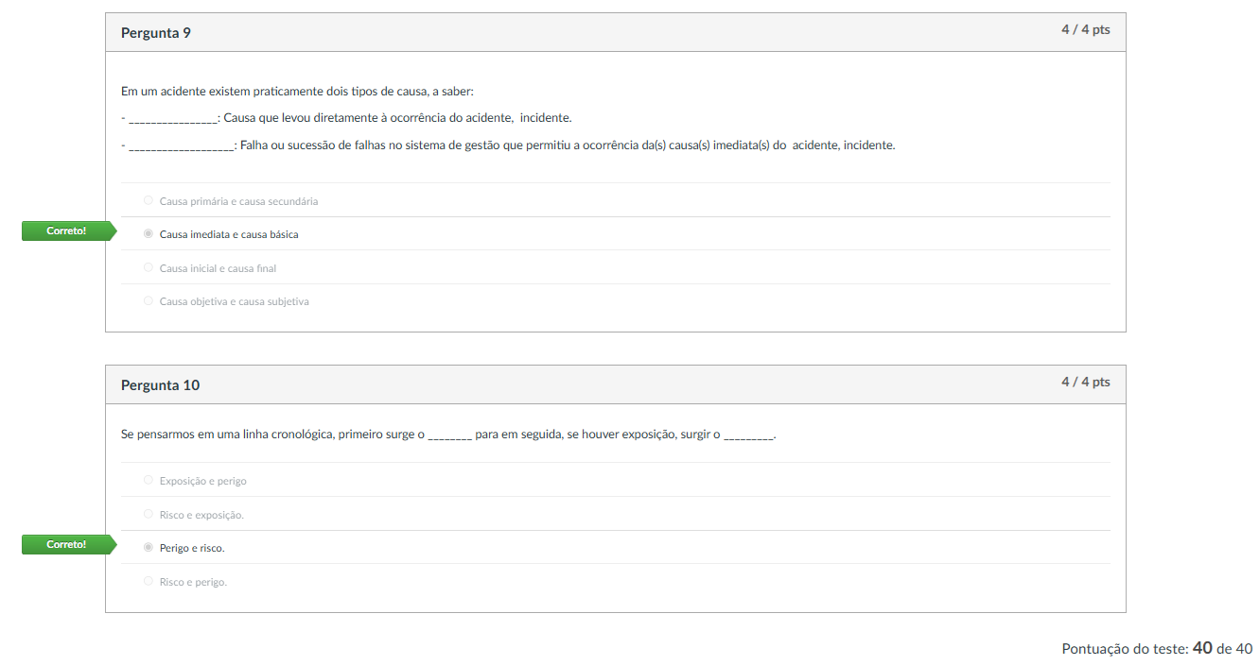Choose the 'Risco e exposição.' radio option

coord(149,514)
